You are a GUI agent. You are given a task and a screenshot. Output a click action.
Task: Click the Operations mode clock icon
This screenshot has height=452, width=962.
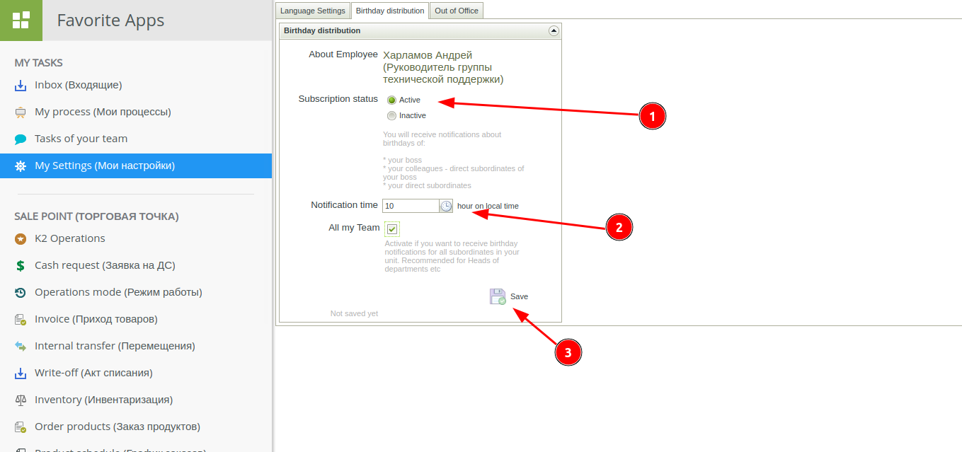(x=21, y=292)
